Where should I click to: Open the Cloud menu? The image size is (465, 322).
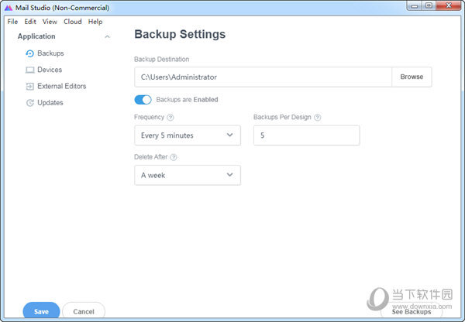(x=73, y=22)
